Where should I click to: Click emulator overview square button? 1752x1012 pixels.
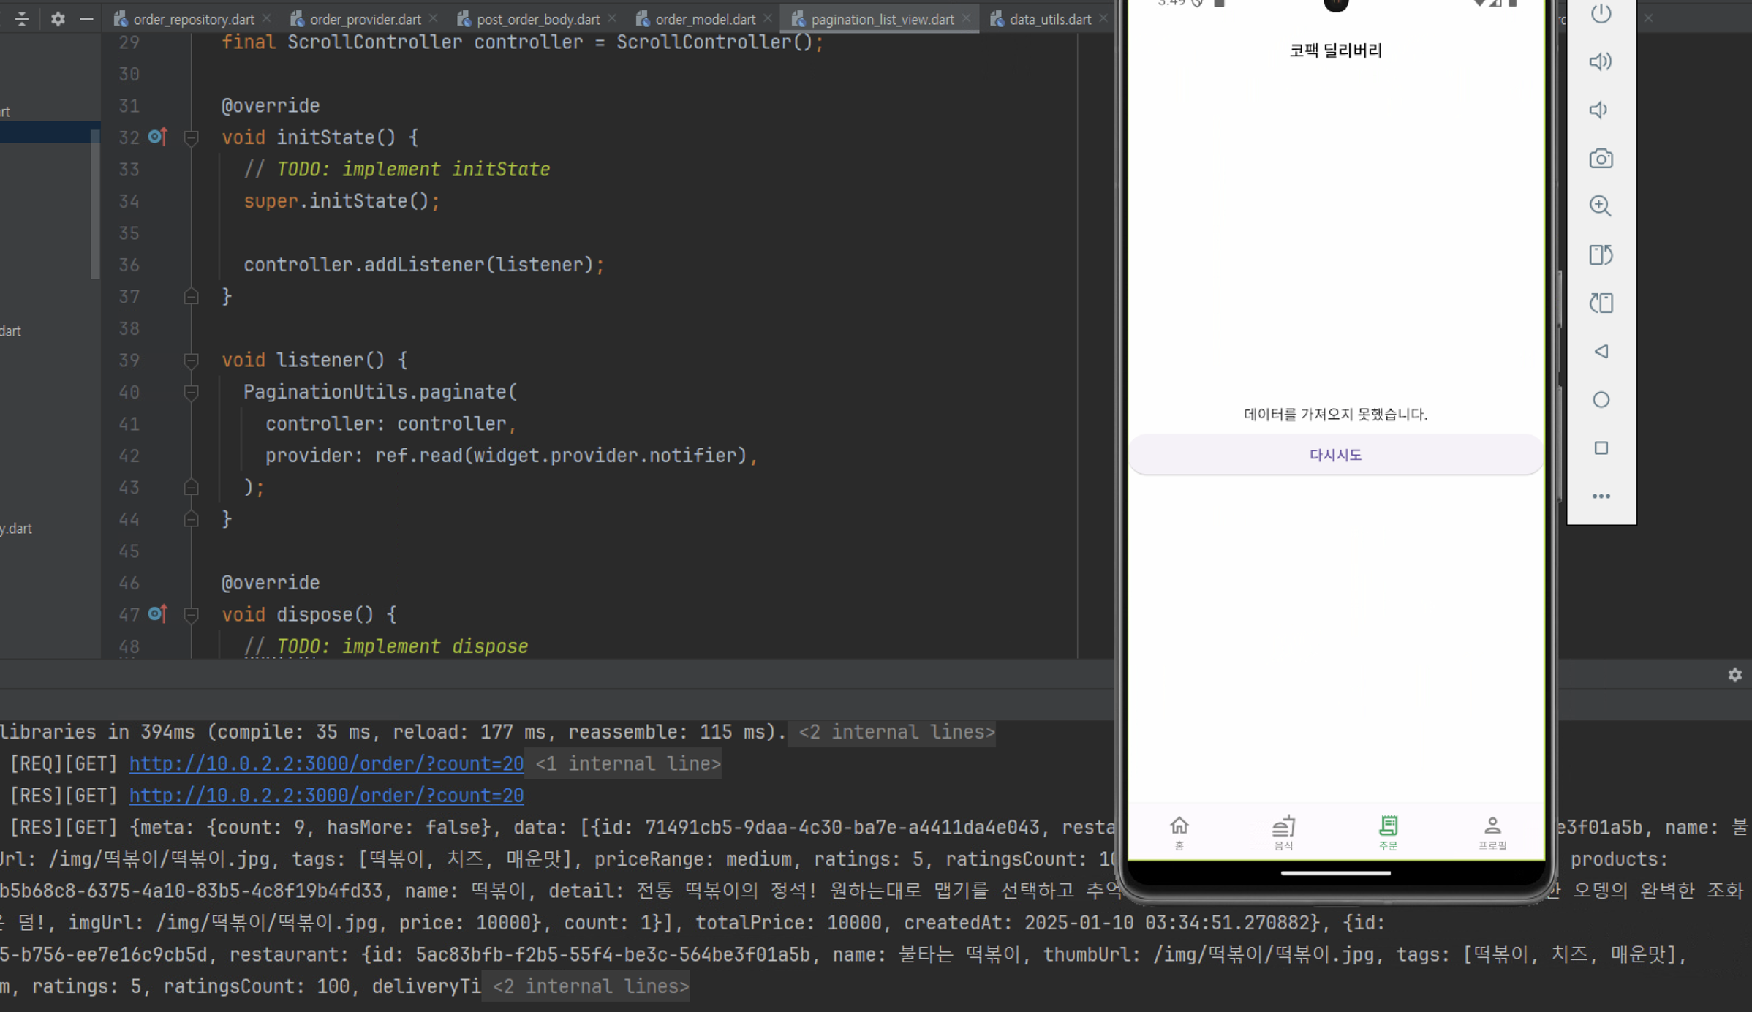pyautogui.click(x=1601, y=448)
